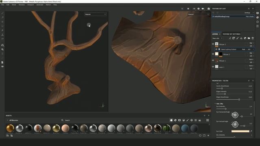Filter assets by textures grid icon
260x146 pixels.
click(x=196, y=120)
